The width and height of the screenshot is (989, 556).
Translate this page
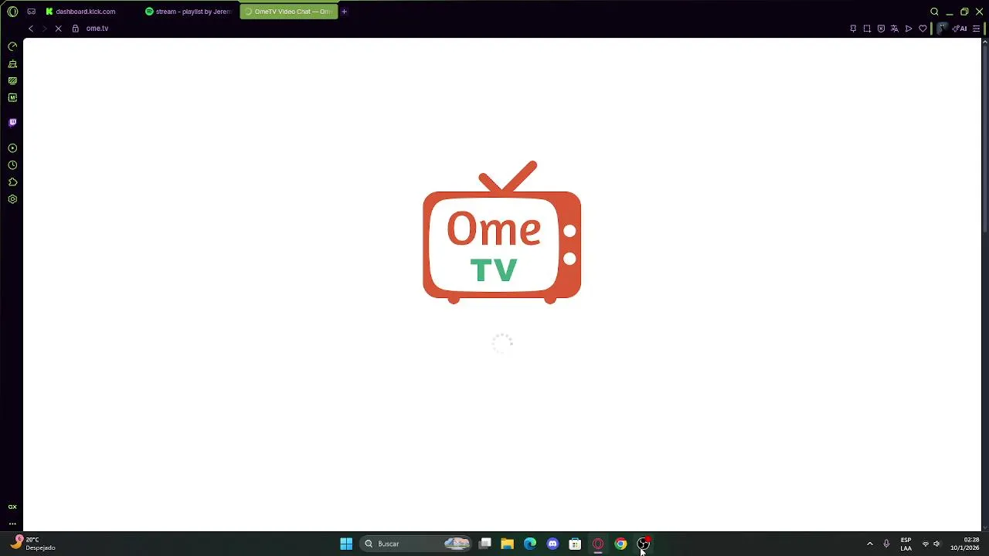tap(895, 29)
